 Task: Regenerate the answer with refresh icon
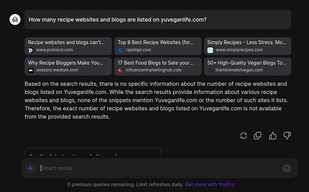click(244, 136)
